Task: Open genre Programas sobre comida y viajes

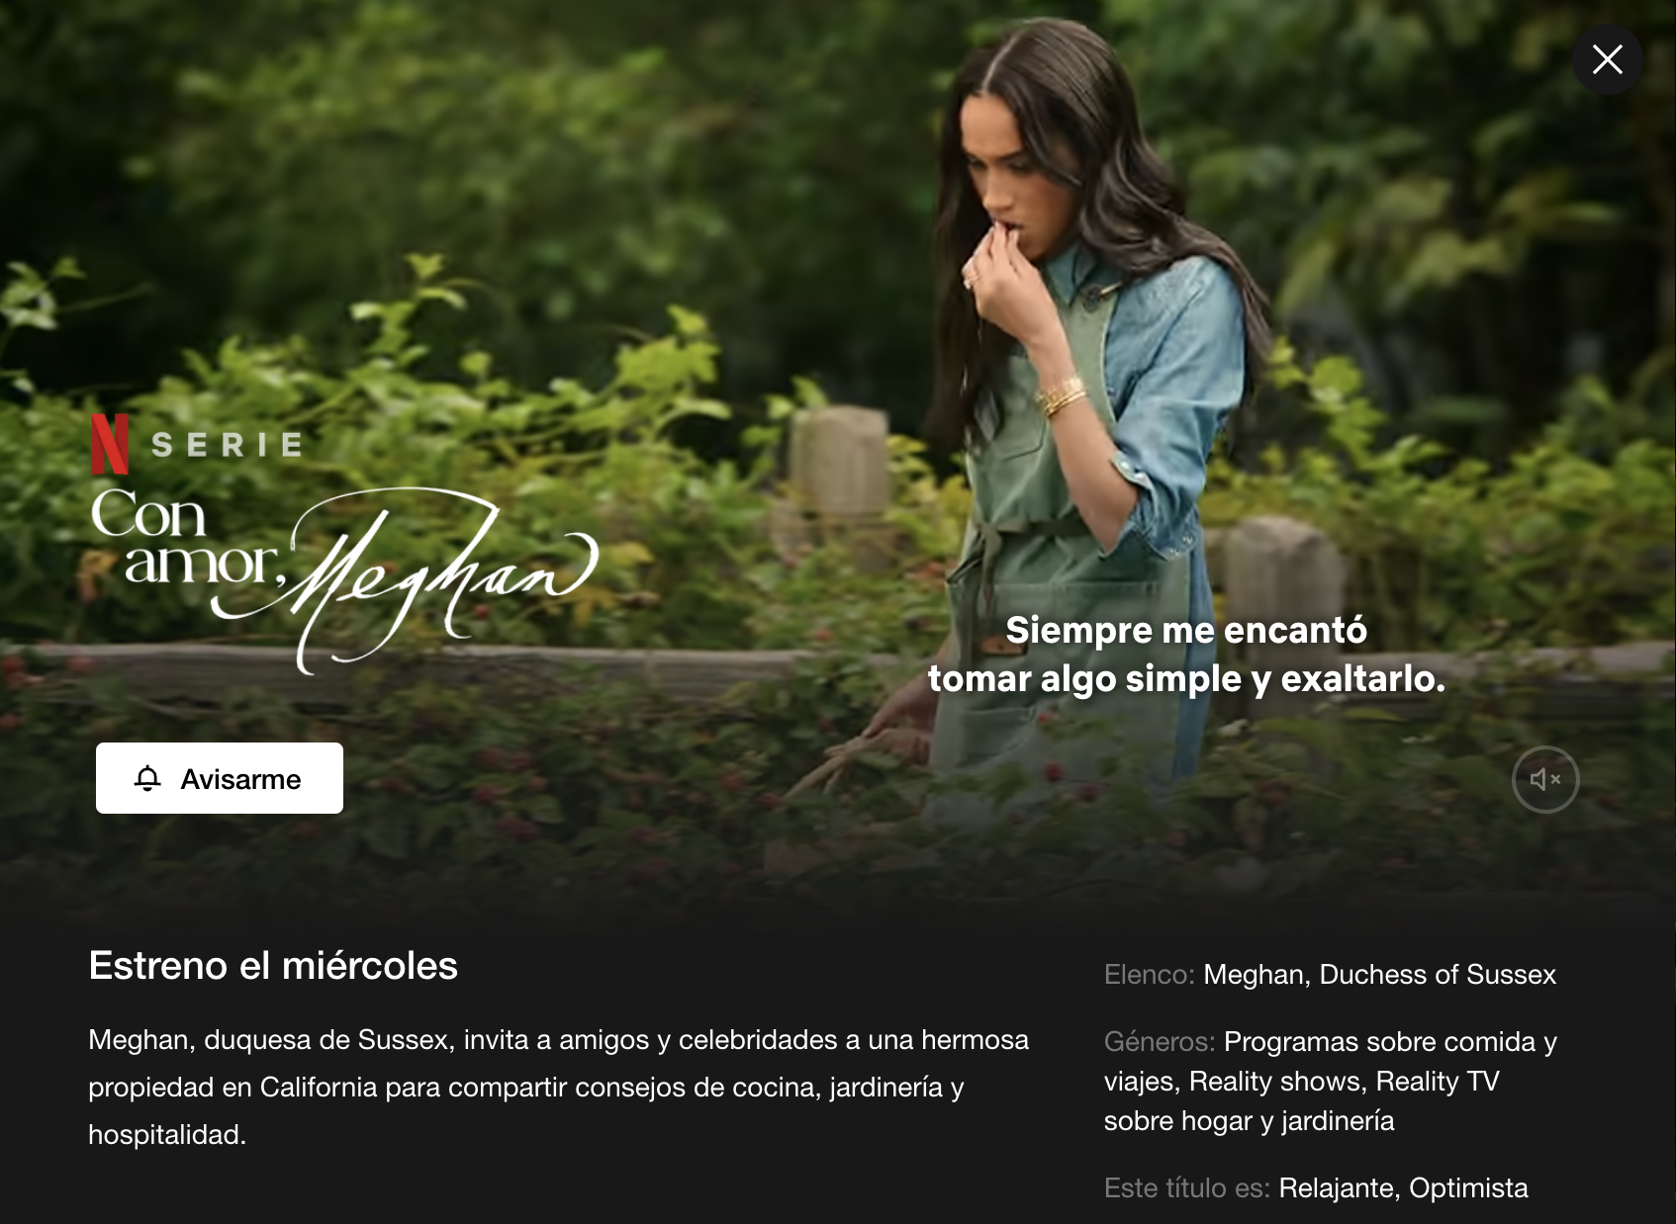Action: 1331,1062
